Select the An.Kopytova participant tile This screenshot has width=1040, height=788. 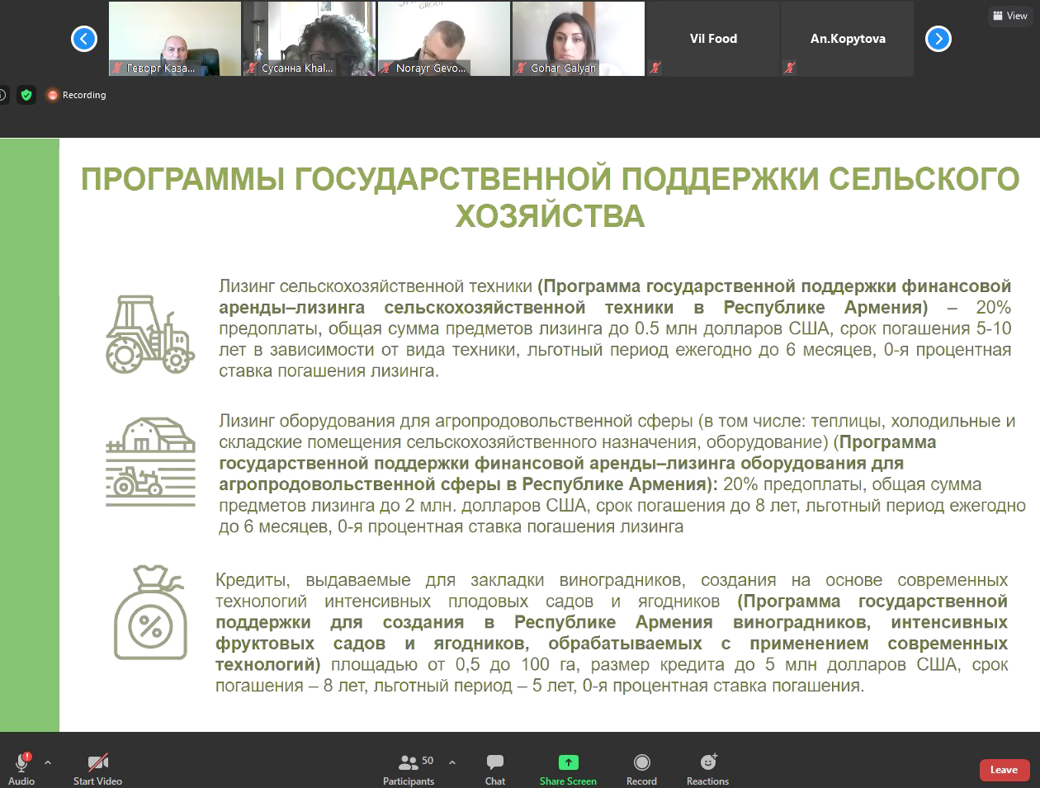[848, 39]
